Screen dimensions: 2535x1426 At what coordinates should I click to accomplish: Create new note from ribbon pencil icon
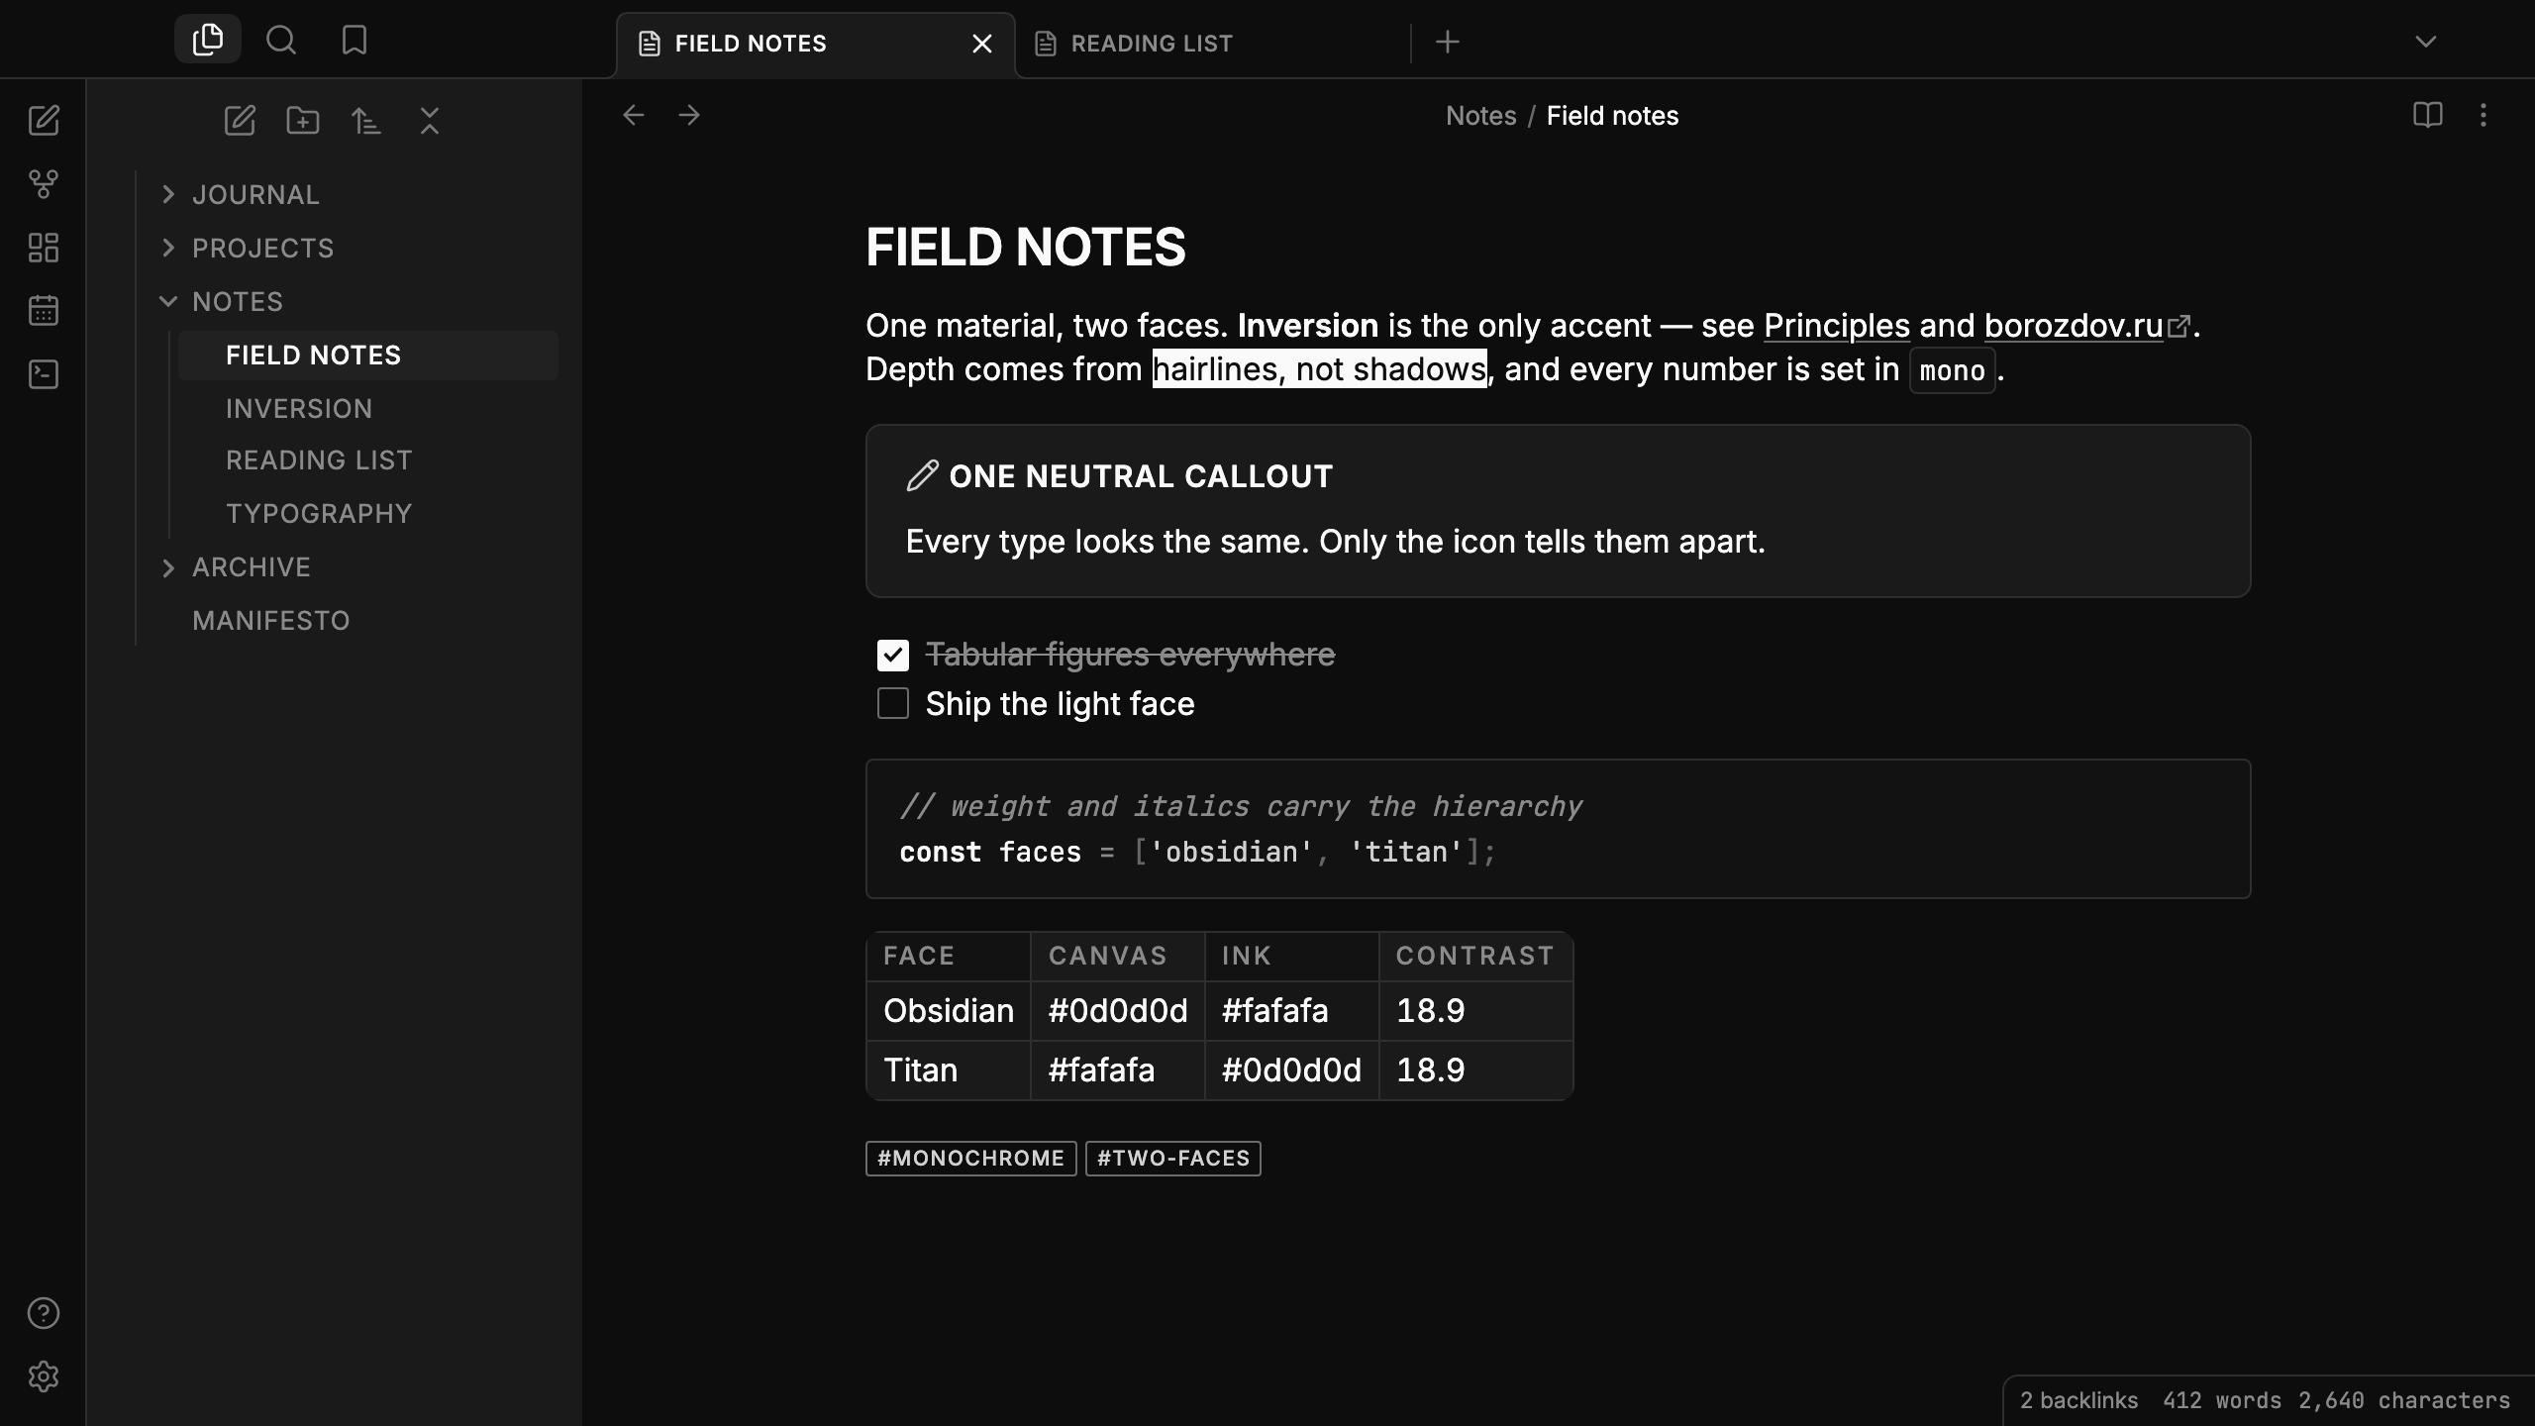tap(44, 121)
